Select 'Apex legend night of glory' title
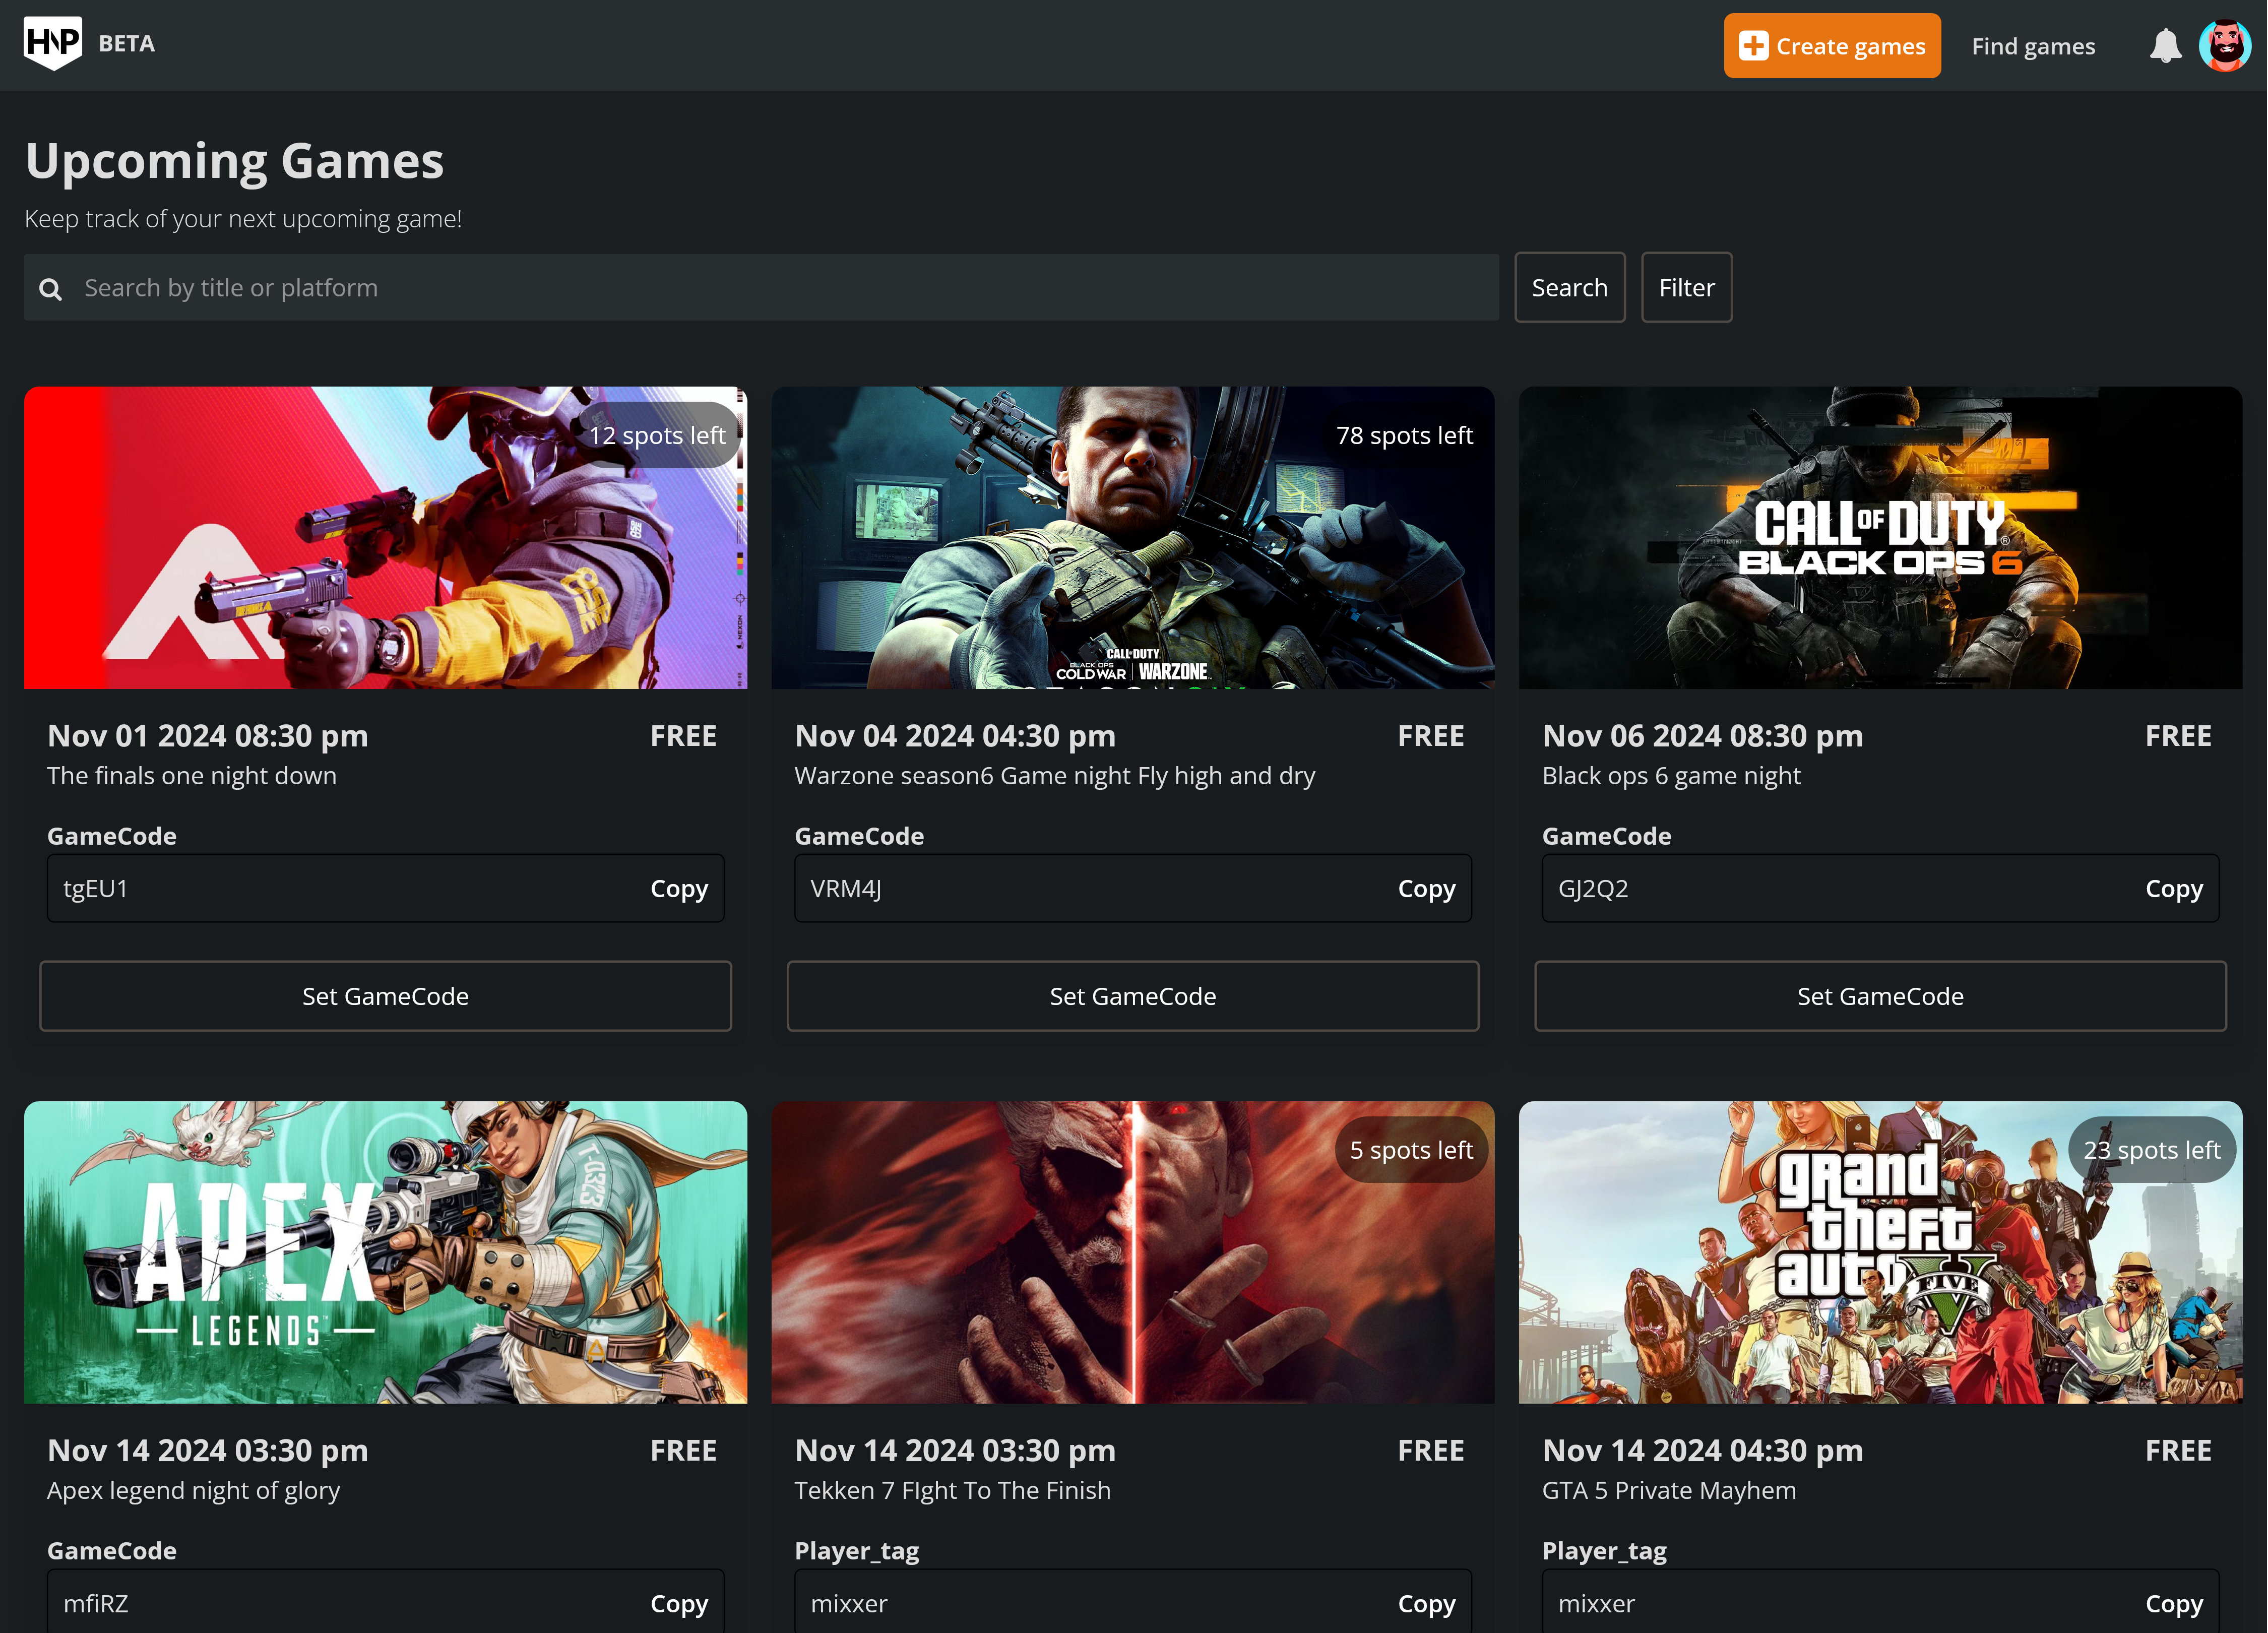Viewport: 2268px width, 1633px height. [x=194, y=1490]
